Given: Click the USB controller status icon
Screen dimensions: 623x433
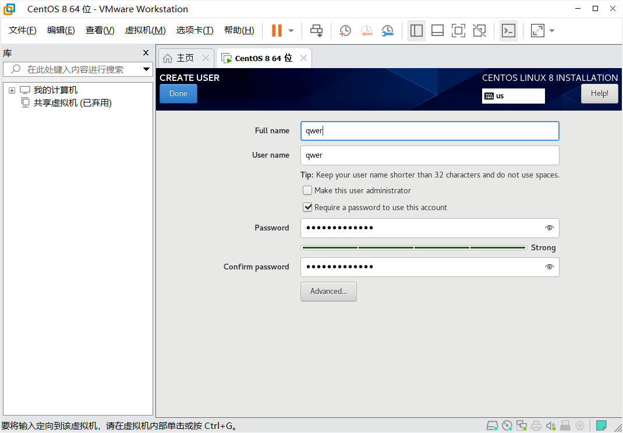Looking at the screenshot, I should tap(565, 426).
